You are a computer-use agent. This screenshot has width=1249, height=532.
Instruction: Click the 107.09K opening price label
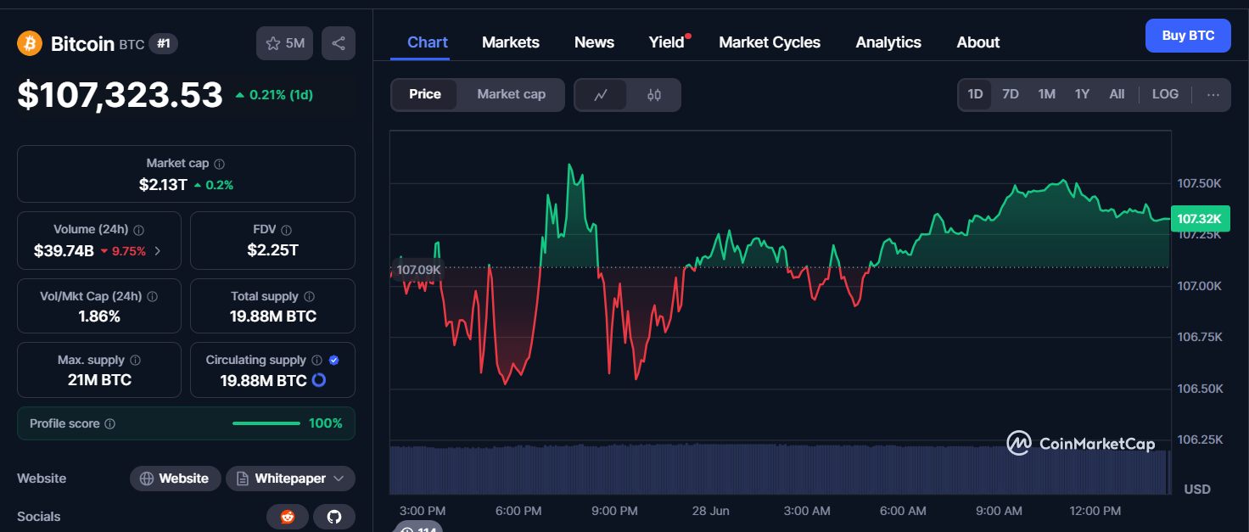pos(418,270)
